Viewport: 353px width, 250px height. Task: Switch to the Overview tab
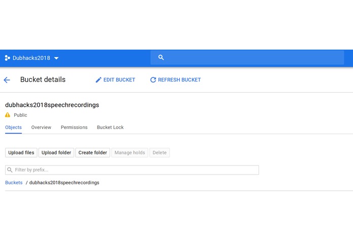(x=41, y=128)
